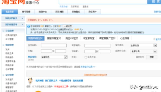Click the 一键设置 button
The height and width of the screenshot is (92, 161).
point(68,26)
